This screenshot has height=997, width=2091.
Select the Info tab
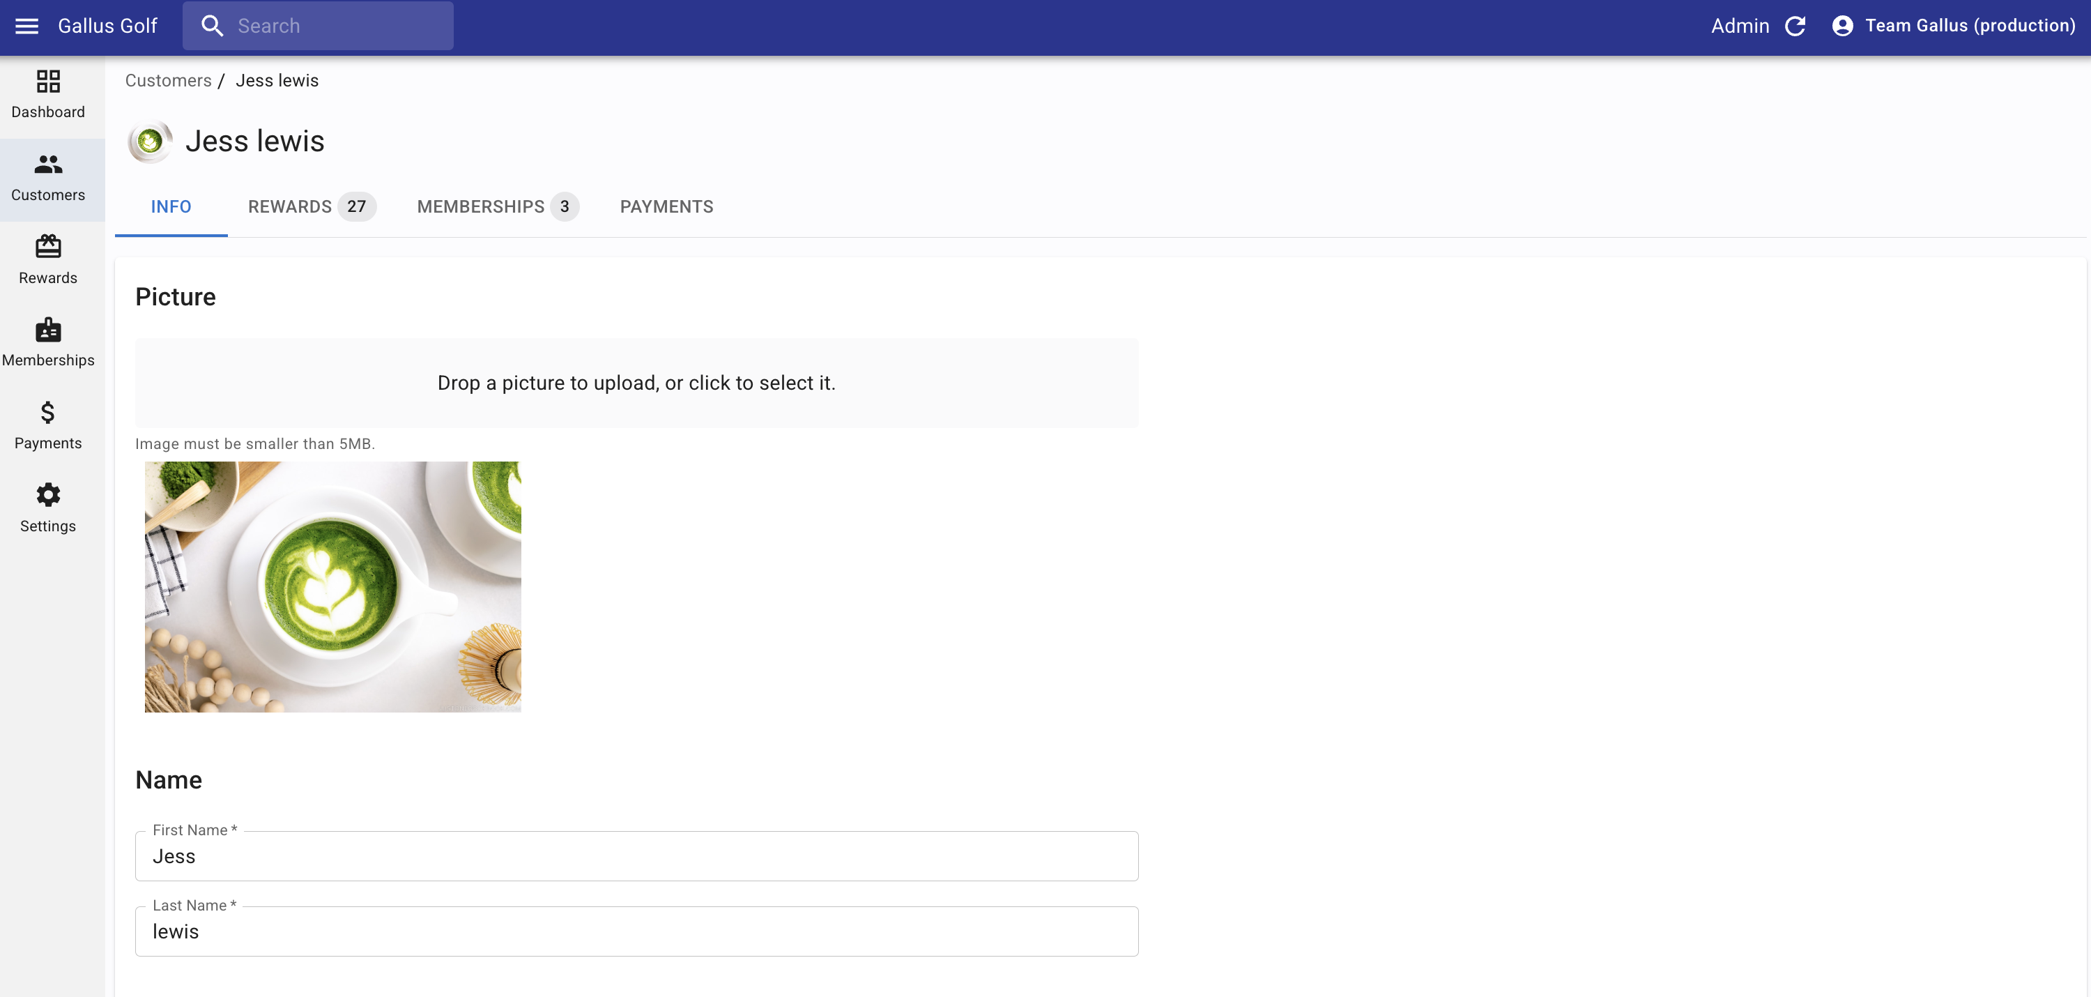tap(171, 206)
